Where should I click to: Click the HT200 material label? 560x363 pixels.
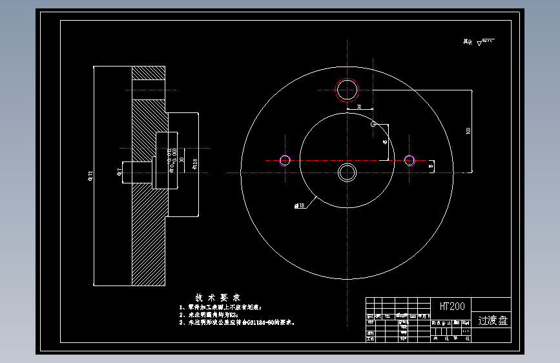452,306
